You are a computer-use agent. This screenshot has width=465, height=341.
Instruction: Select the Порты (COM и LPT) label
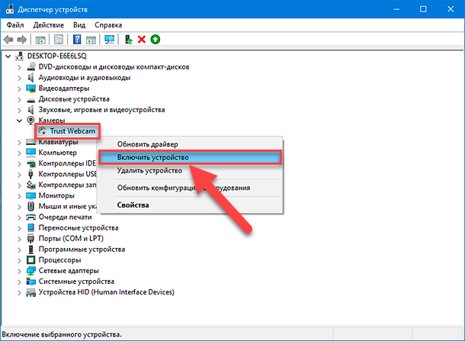click(71, 238)
